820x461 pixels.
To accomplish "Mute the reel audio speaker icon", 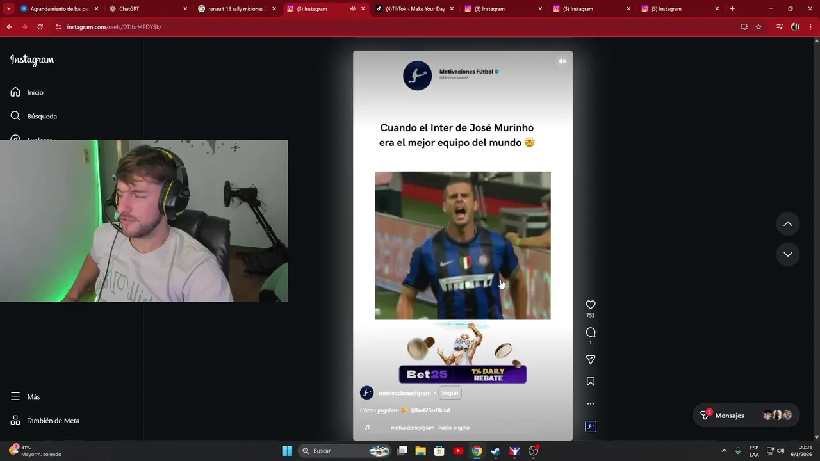I will (x=562, y=61).
